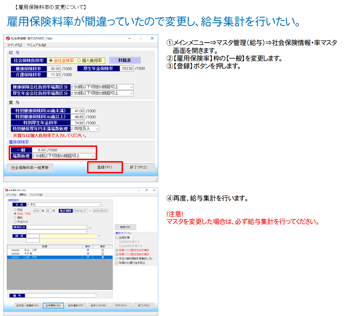Expand 特別健保厚年円未満端数処理 combo box
The image size is (355, 316).
coord(97,129)
